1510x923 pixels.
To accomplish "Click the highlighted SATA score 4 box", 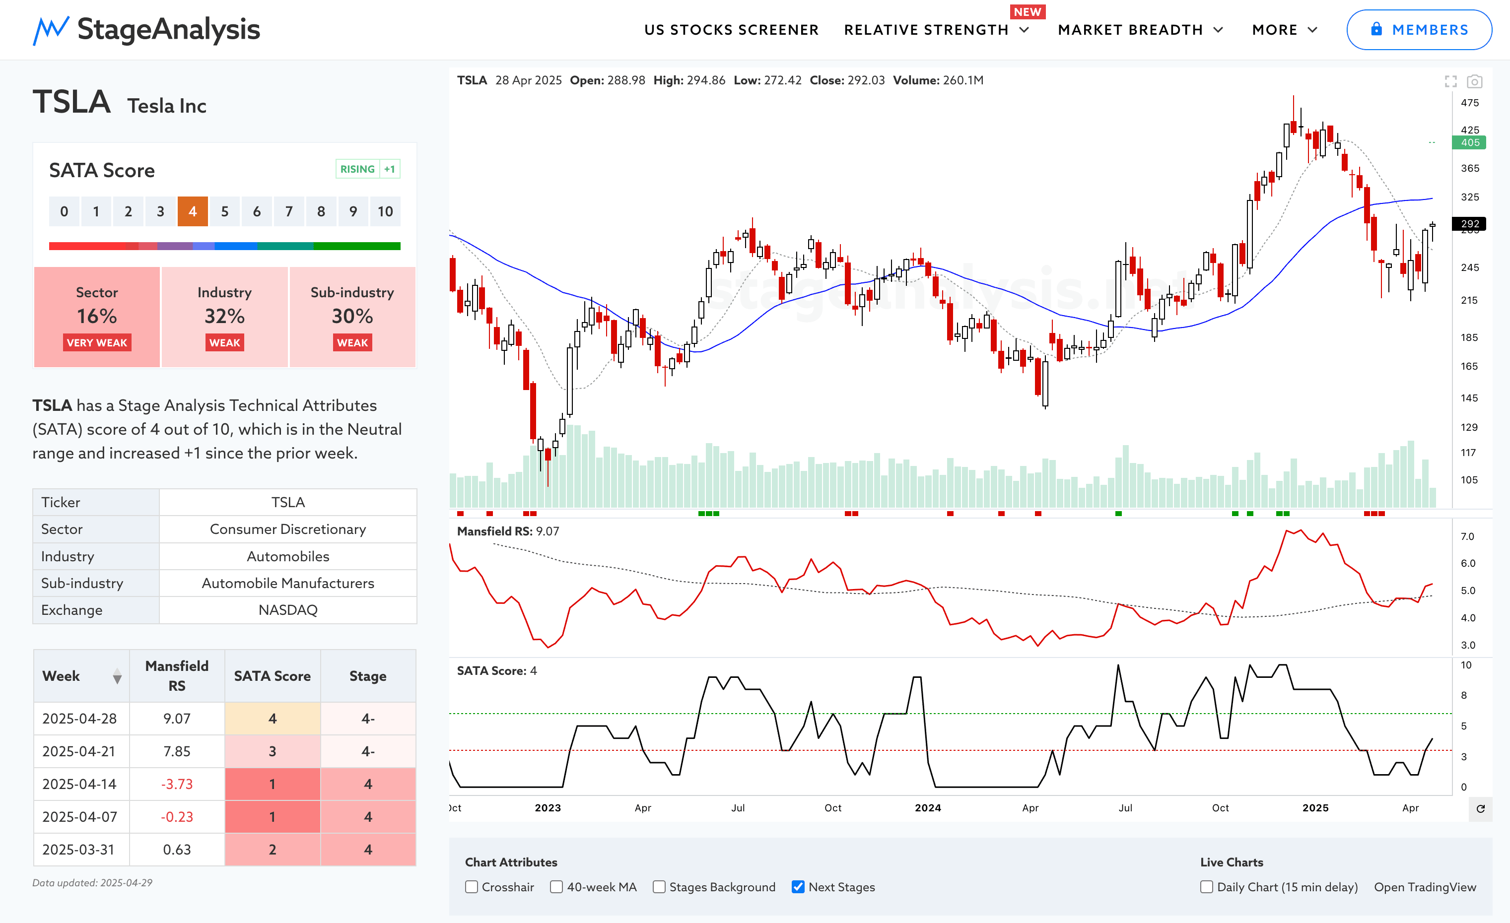I will (x=193, y=211).
